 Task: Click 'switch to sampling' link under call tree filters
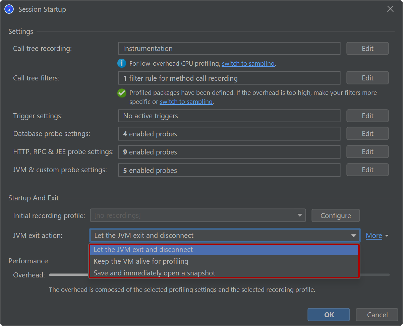pyautogui.click(x=186, y=102)
